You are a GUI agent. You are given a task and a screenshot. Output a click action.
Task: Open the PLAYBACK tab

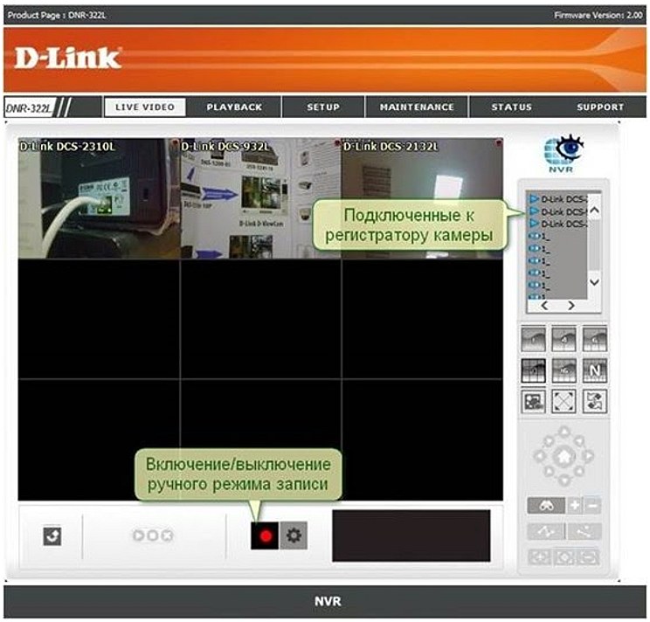click(234, 107)
